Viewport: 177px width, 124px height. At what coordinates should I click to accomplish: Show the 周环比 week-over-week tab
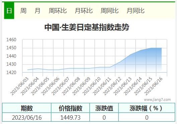tap(58, 11)
